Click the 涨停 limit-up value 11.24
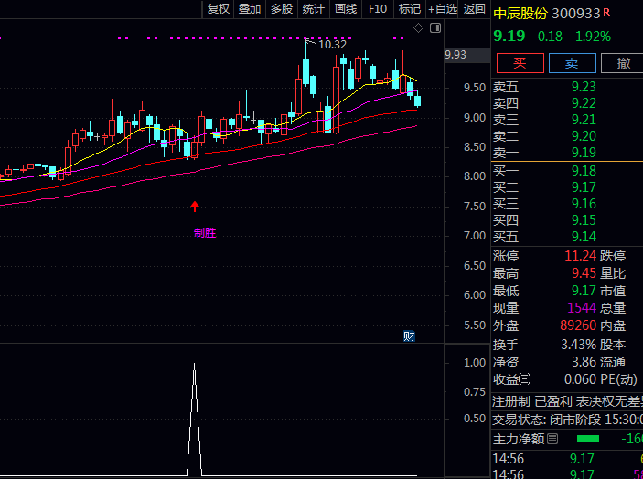The width and height of the screenshot is (643, 479). pyautogui.click(x=580, y=256)
